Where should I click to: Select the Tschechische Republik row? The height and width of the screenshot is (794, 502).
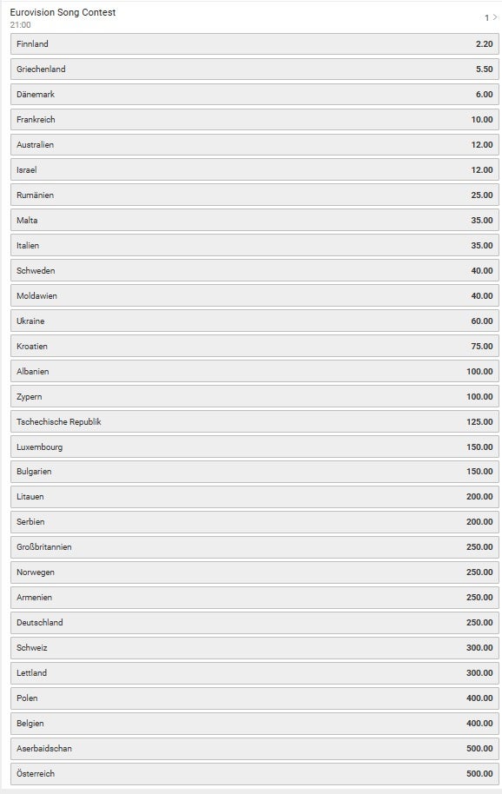[254, 422]
